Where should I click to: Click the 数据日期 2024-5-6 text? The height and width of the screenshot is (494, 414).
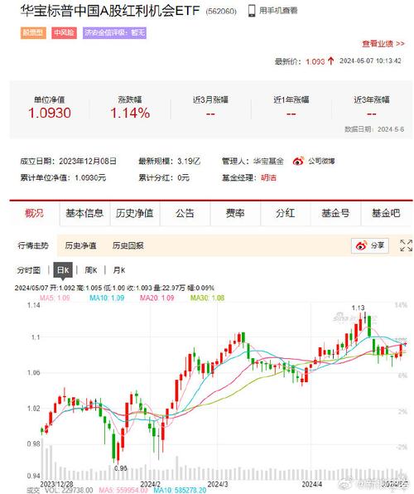pos(374,129)
